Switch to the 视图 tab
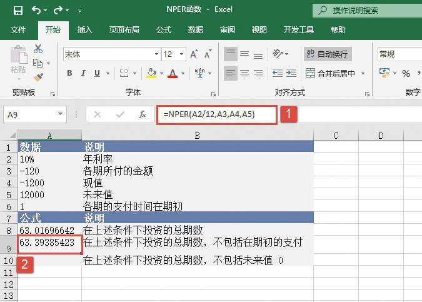This screenshot has height=302, width=422. [259, 30]
